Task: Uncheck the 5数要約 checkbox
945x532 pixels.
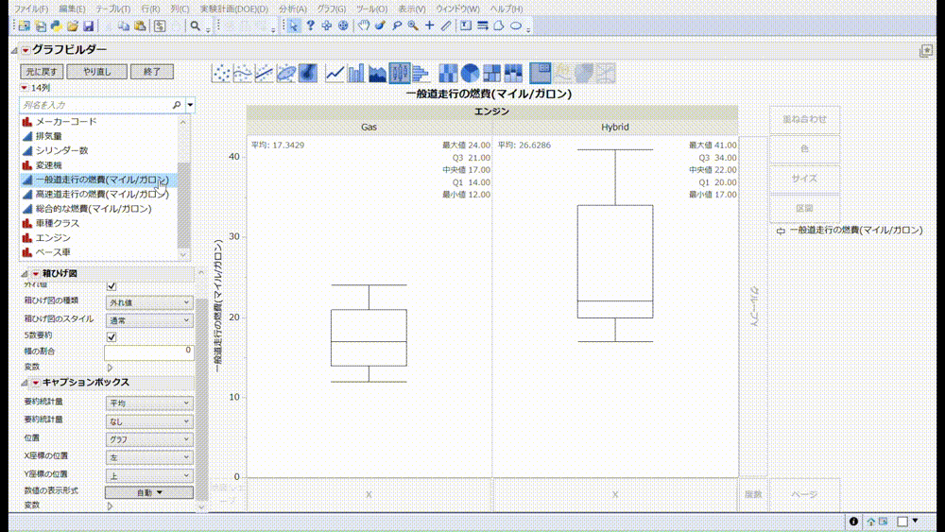Action: pos(112,336)
